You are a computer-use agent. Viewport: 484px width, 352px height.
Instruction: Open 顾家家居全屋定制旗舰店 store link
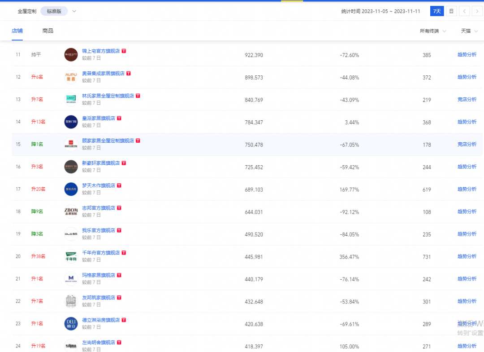click(x=108, y=141)
